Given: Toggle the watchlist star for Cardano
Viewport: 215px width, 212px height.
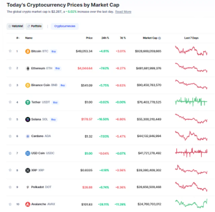Looking at the screenshot, I should tap(10, 136).
